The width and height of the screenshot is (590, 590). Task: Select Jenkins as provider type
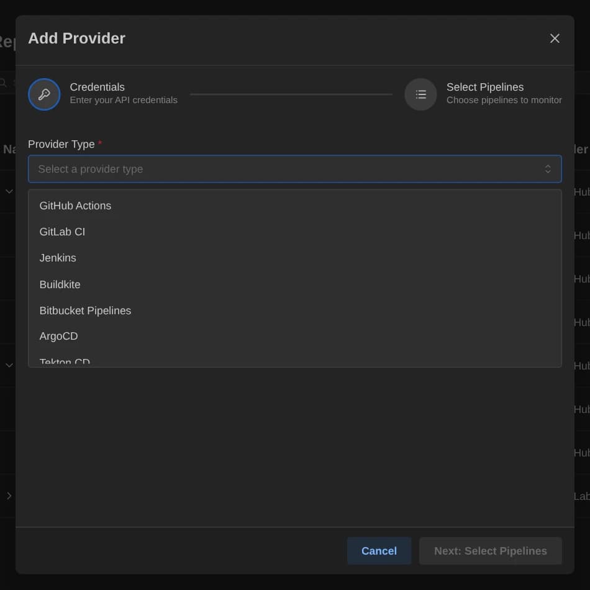294,258
